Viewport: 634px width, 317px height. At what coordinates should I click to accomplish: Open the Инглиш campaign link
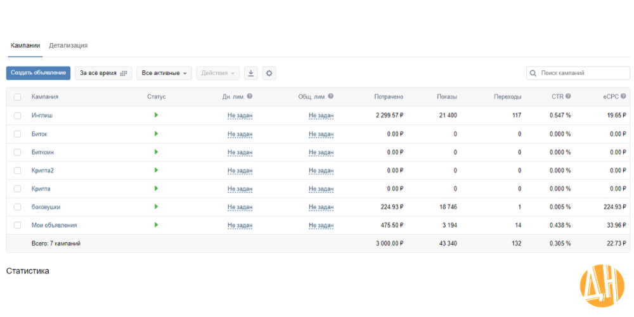point(42,115)
